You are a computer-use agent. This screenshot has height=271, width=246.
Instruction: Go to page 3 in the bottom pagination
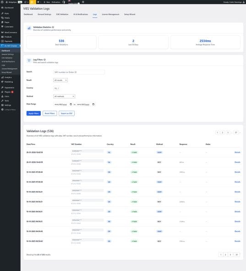coord(230,254)
